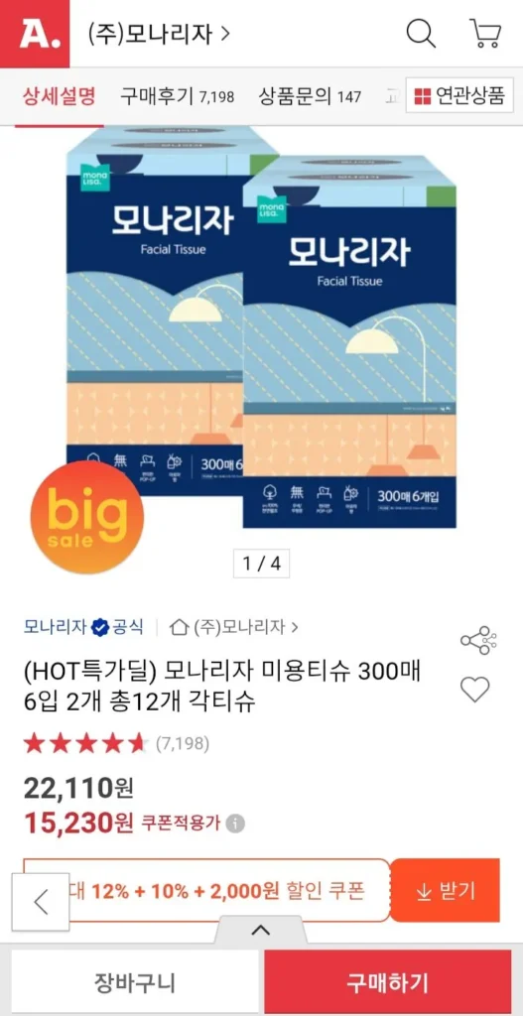The height and width of the screenshot is (1016, 523).
Task: Go back with the left chevron button
Action: click(x=41, y=902)
